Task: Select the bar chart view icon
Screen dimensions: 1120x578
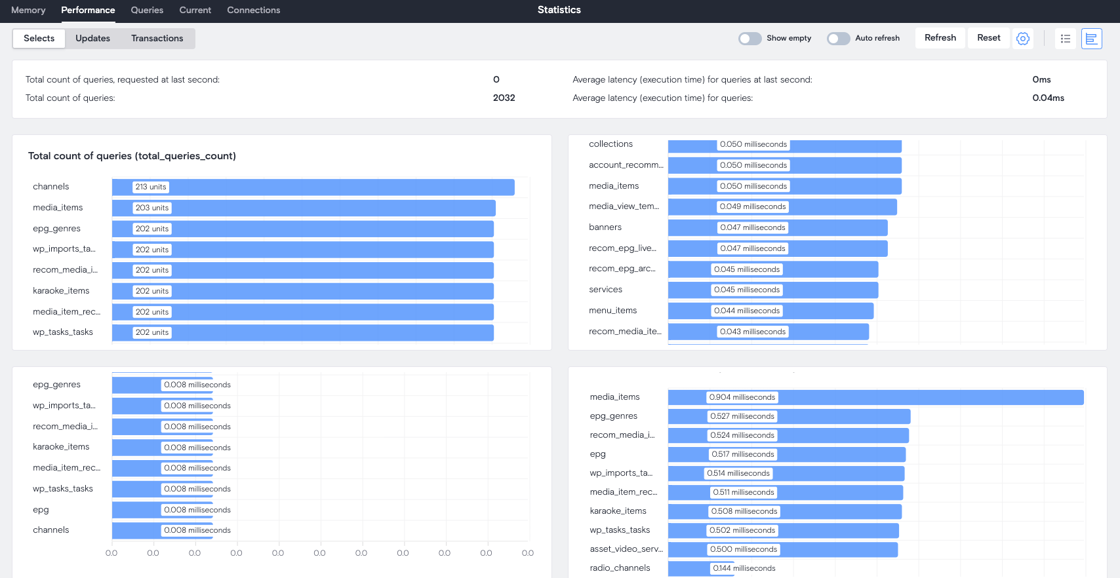Action: pos(1091,39)
